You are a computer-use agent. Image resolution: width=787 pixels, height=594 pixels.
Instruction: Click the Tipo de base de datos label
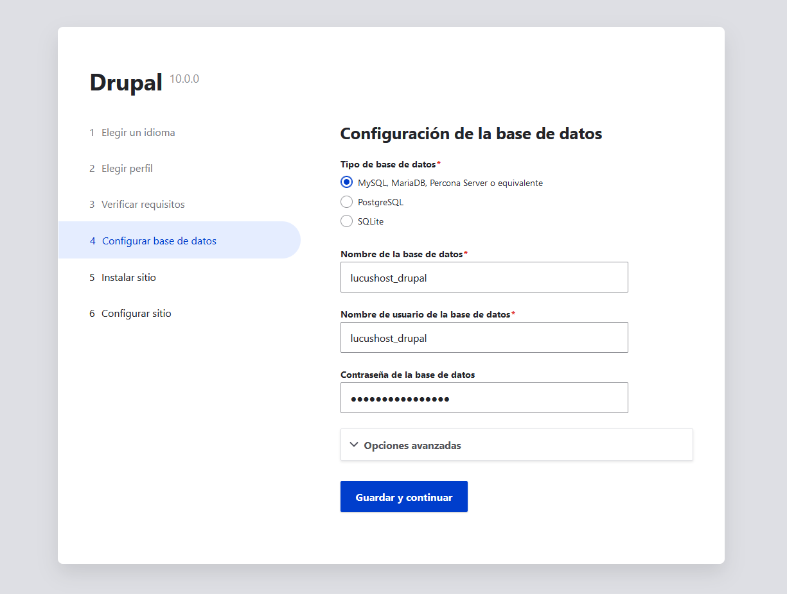(x=388, y=164)
